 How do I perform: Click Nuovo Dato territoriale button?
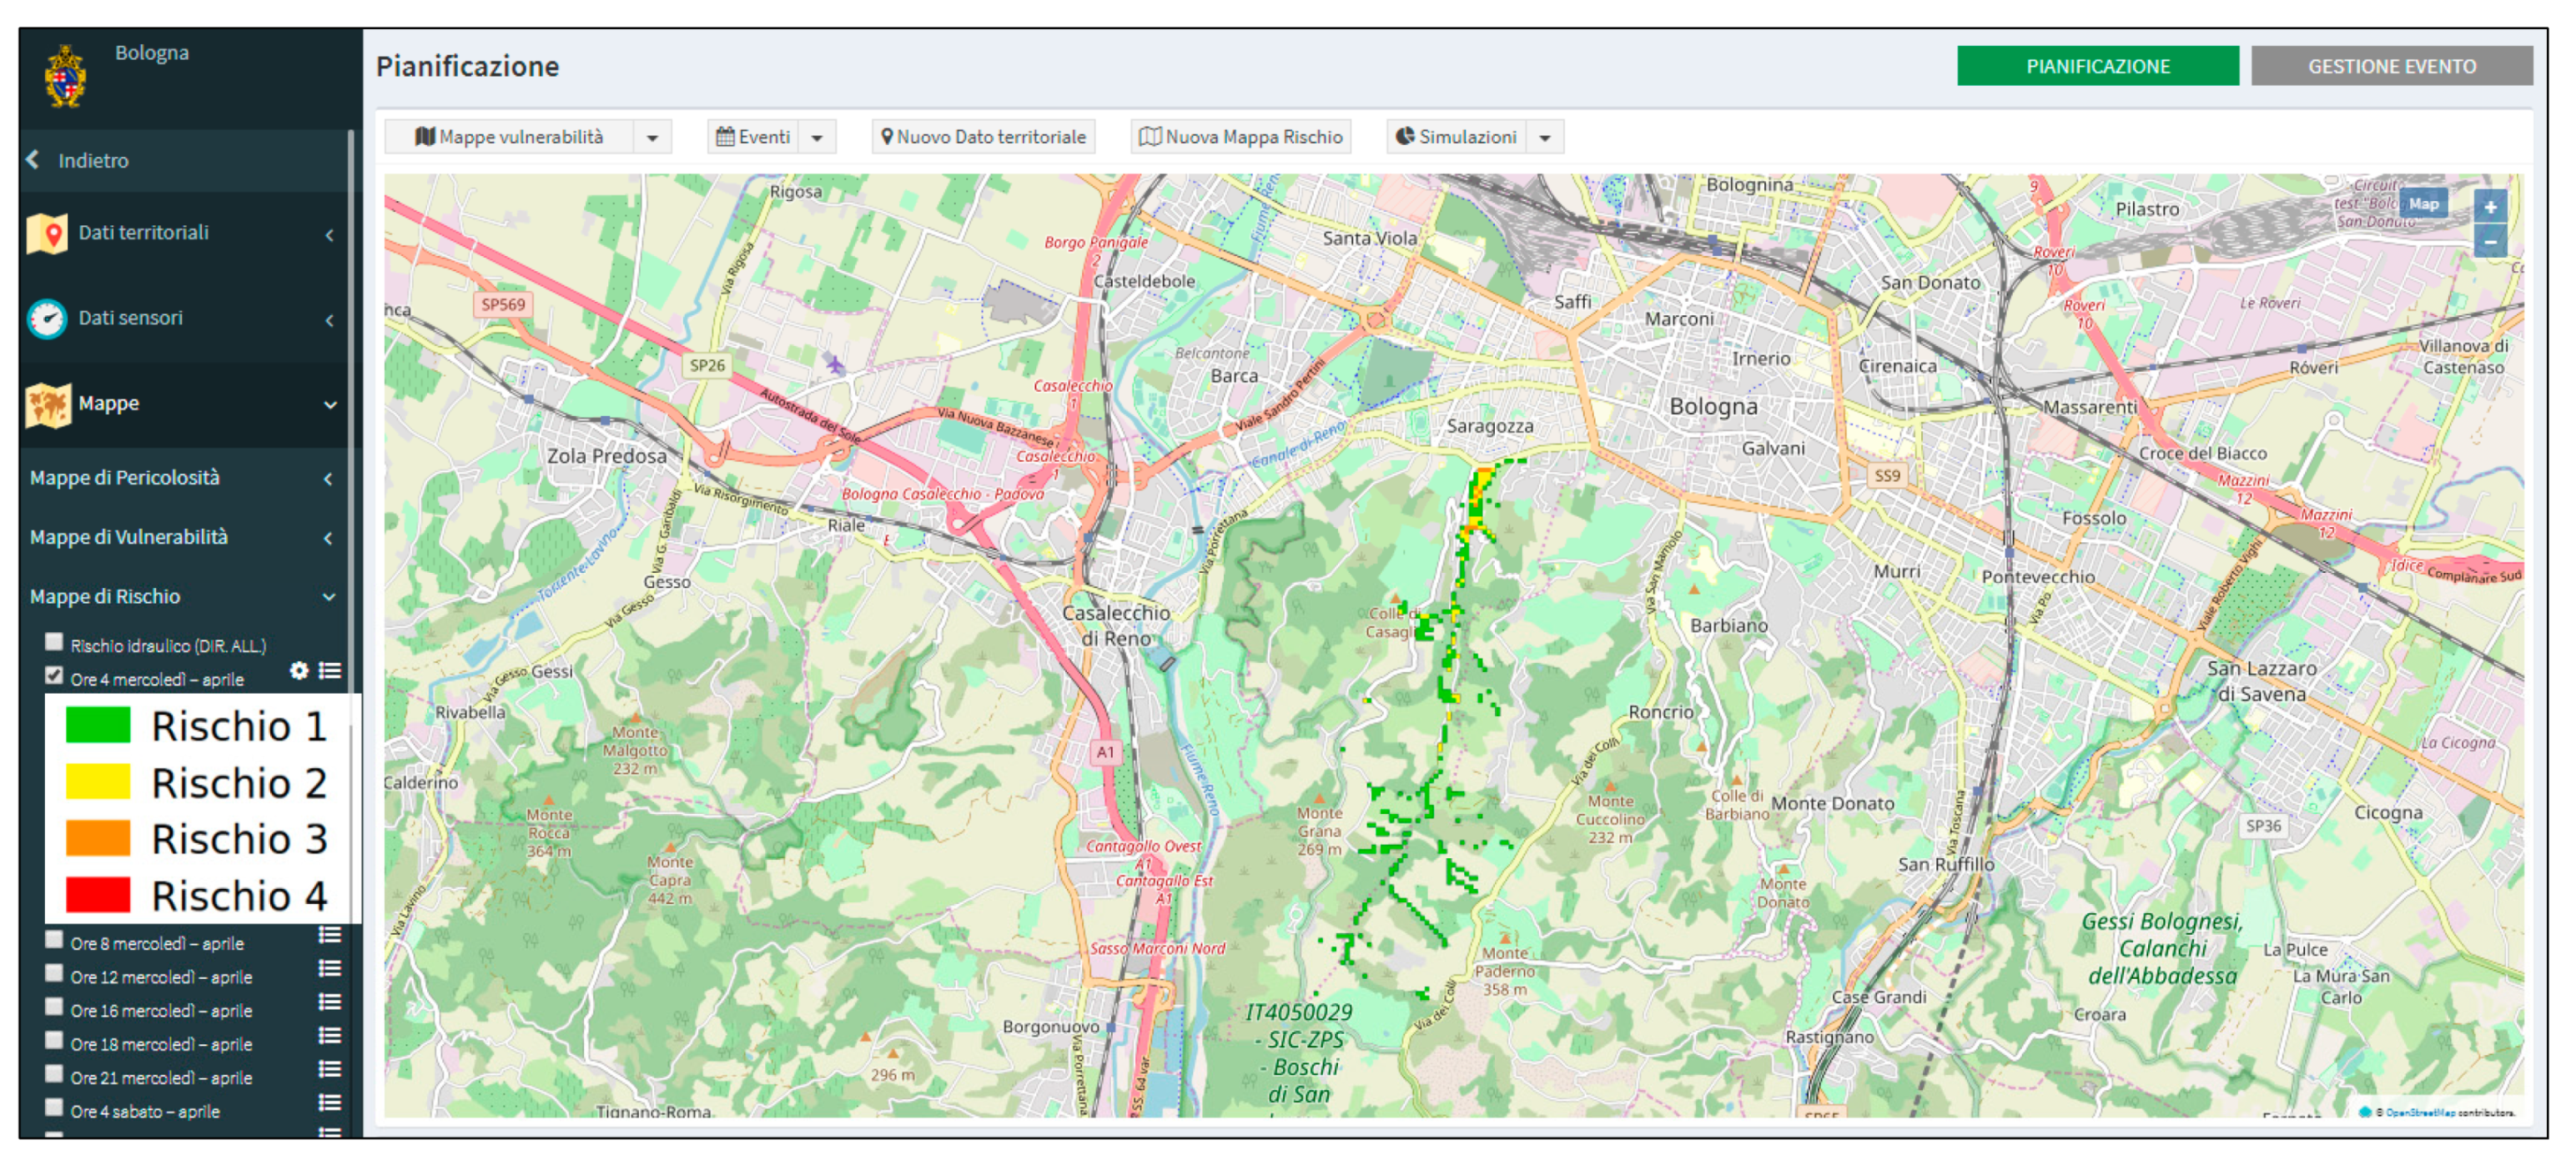[983, 137]
